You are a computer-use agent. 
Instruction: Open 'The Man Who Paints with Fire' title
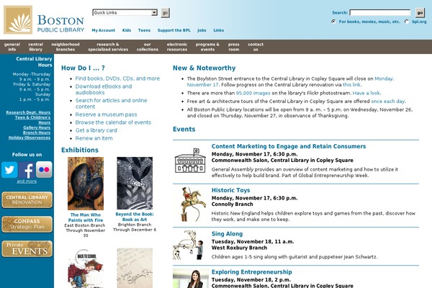point(86,217)
